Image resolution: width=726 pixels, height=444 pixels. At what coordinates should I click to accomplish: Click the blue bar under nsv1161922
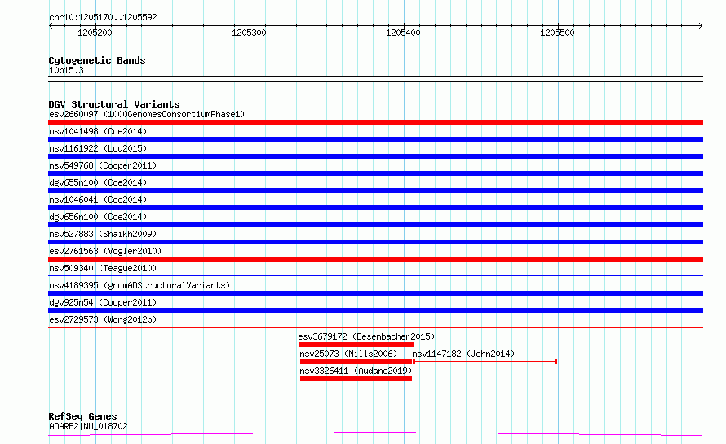(375, 156)
